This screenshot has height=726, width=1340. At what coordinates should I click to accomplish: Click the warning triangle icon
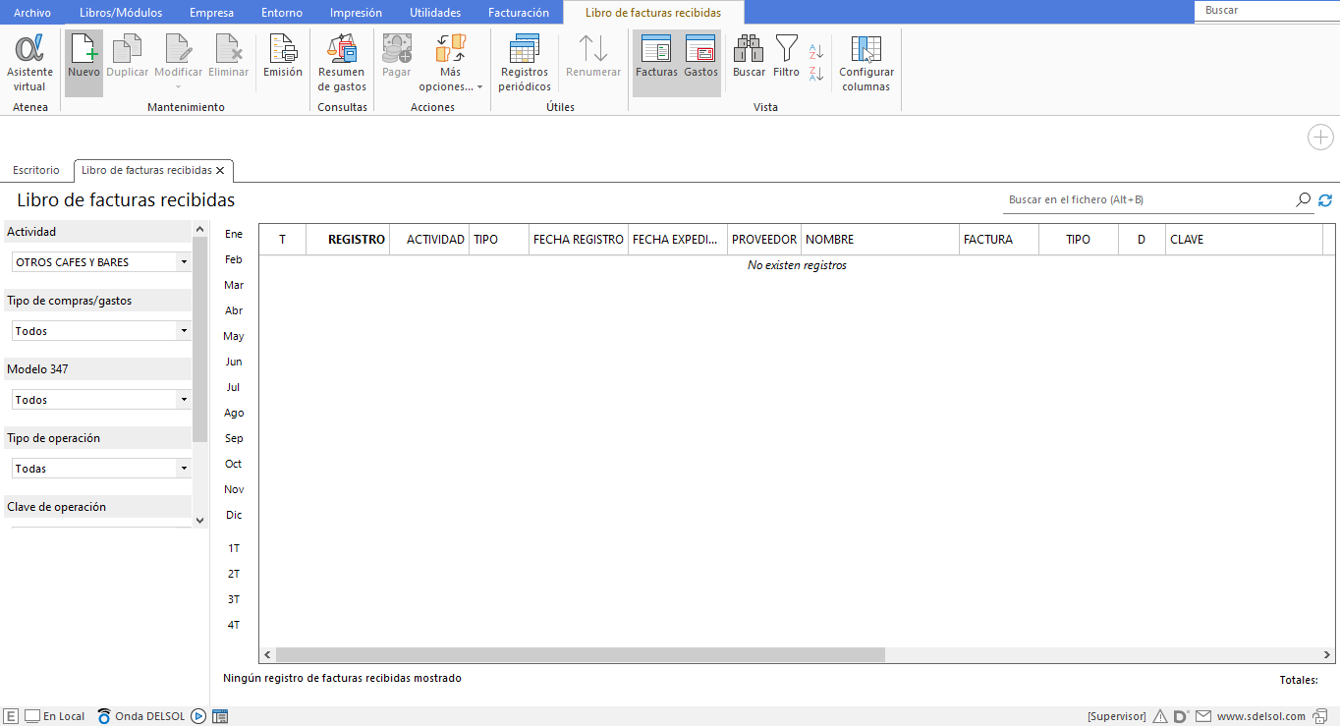(x=1160, y=716)
